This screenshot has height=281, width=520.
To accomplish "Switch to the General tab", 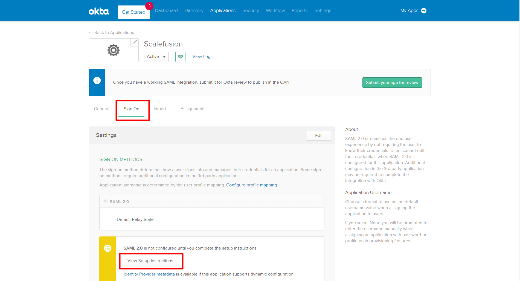I will [x=101, y=109].
